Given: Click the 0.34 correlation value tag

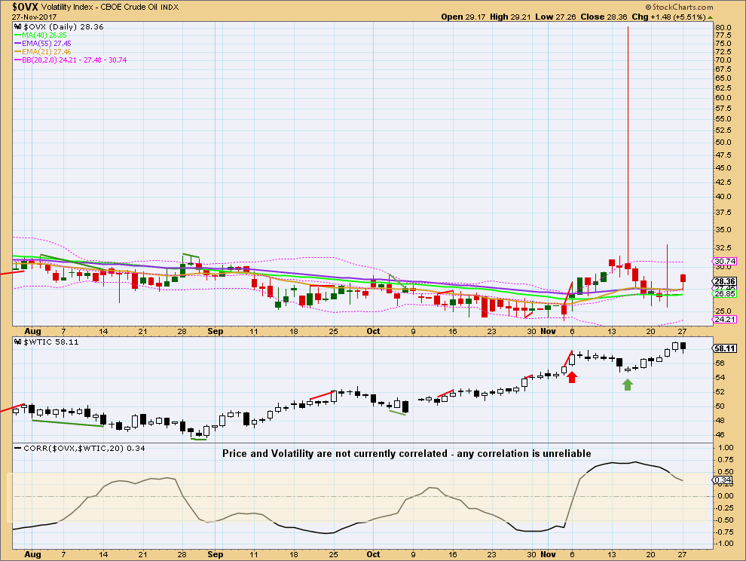Looking at the screenshot, I should click(723, 480).
